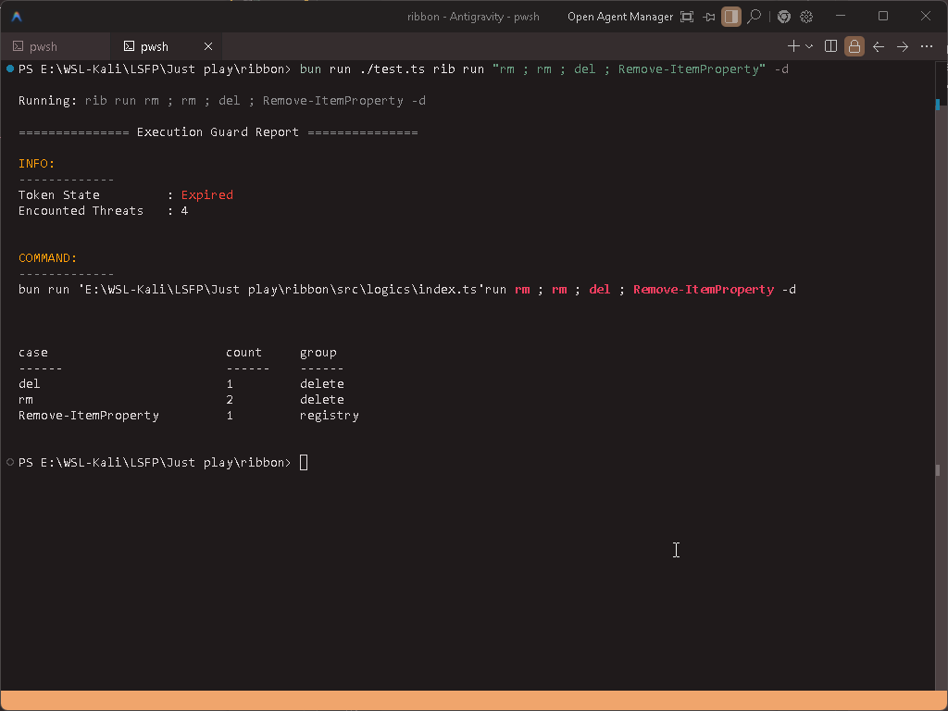Add a new terminal with plus icon

point(793,46)
